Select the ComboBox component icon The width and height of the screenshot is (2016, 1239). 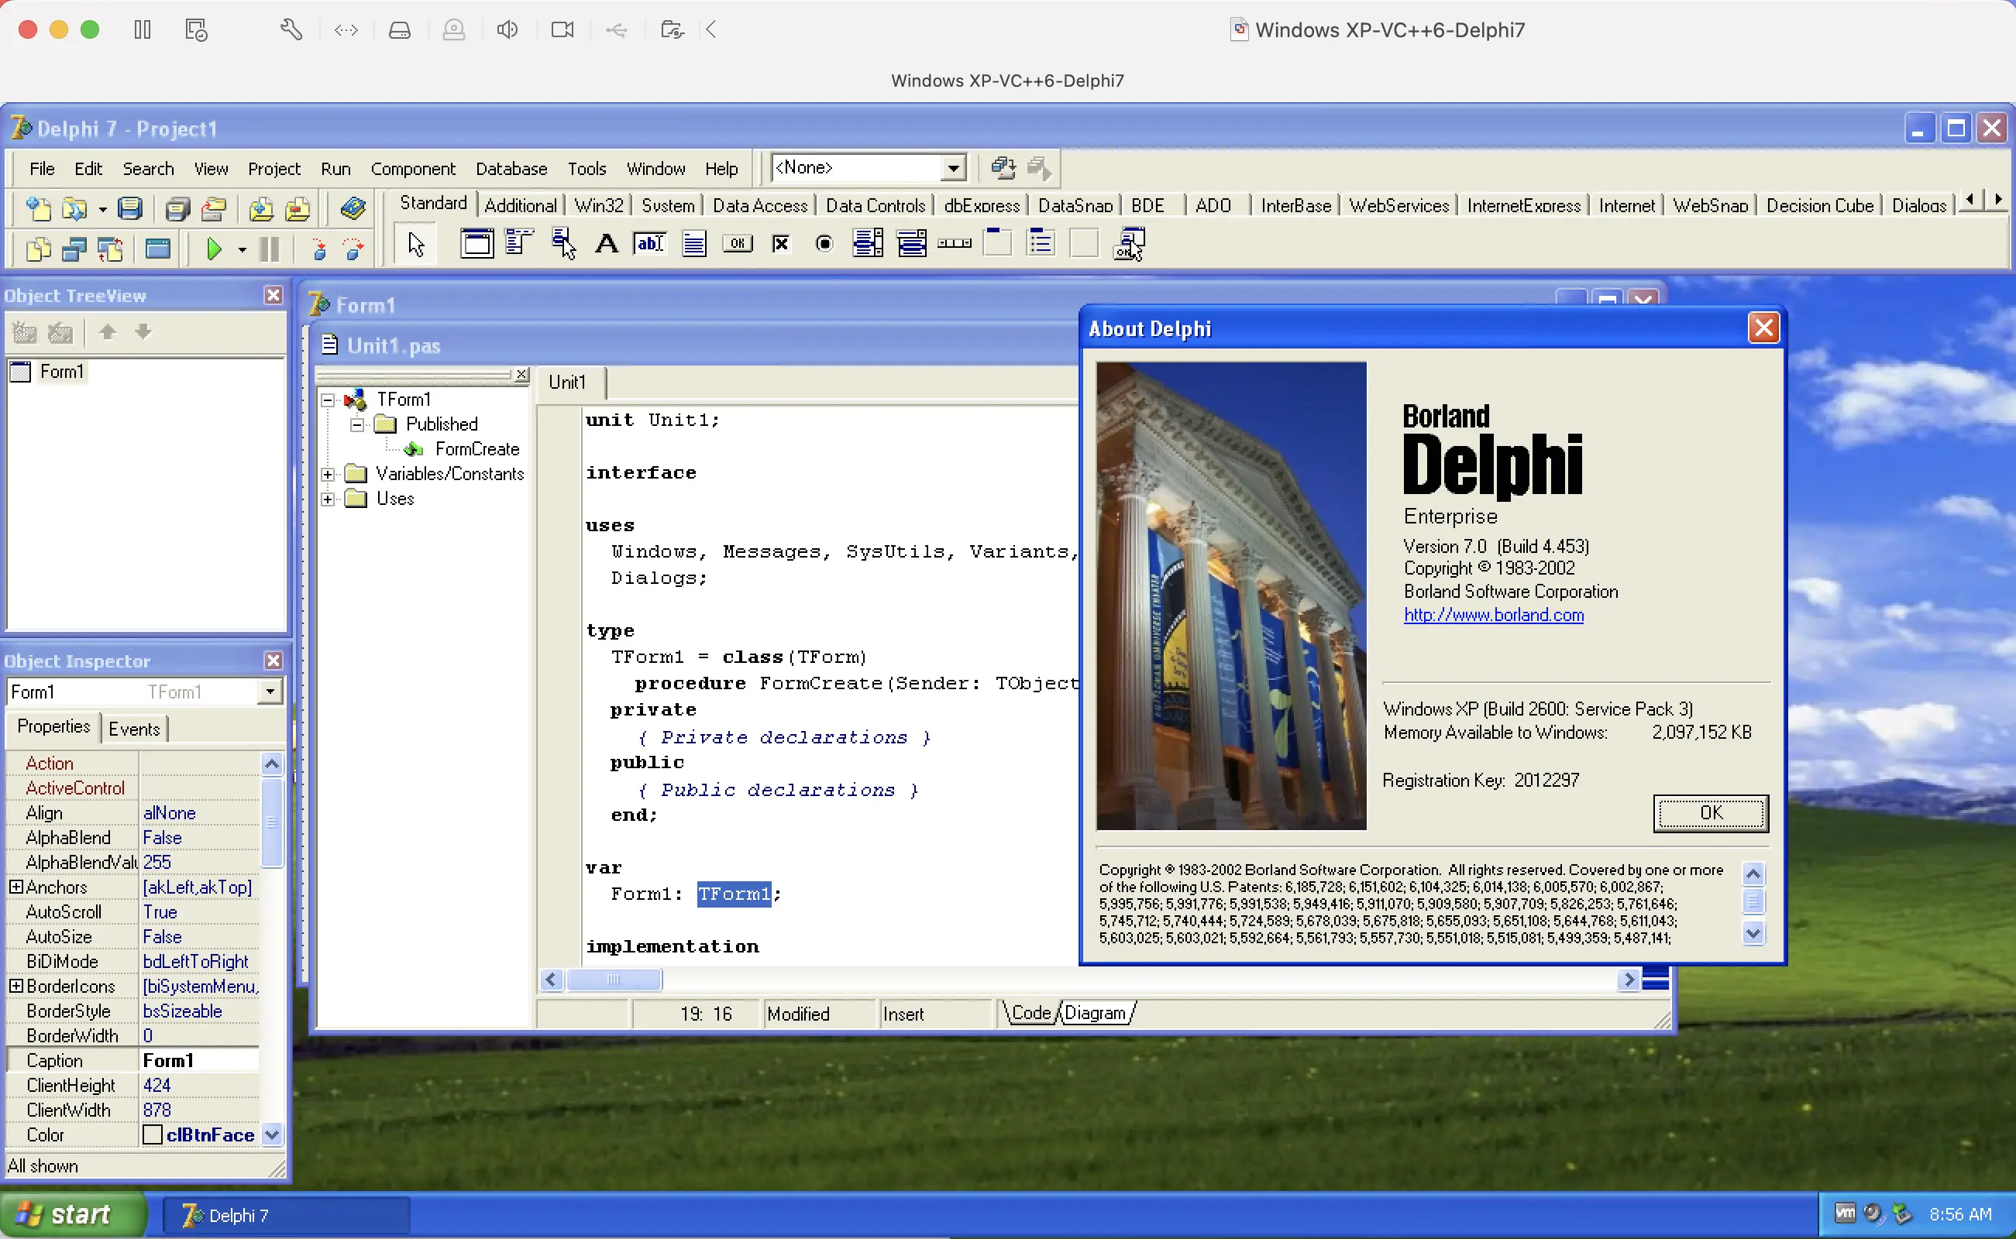coord(912,243)
